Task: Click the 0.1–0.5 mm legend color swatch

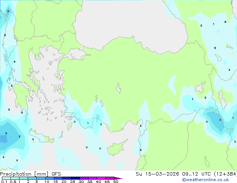Action: (6, 178)
